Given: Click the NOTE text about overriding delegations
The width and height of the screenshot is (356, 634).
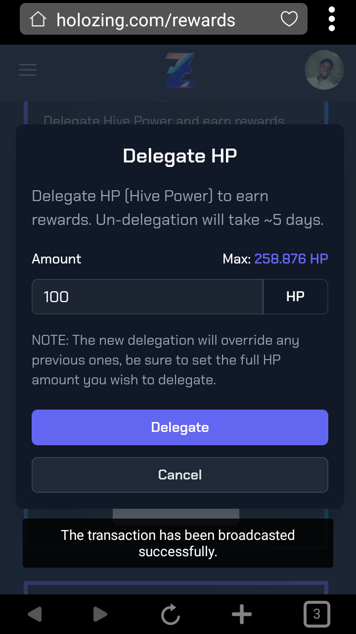Looking at the screenshot, I should 166,360.
